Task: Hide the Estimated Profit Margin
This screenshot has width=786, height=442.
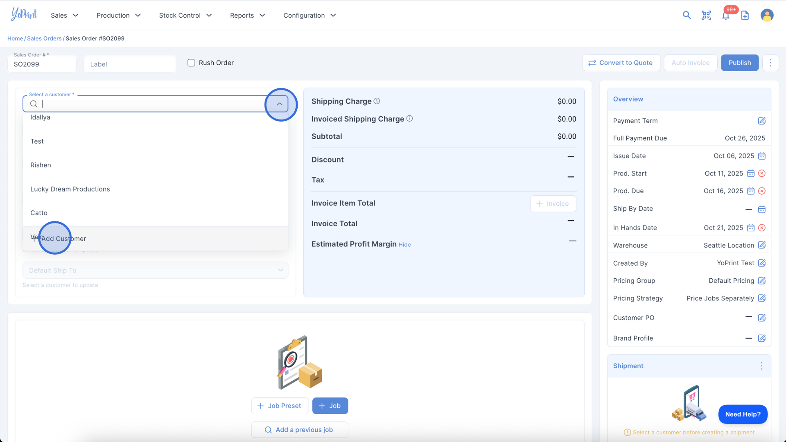Action: point(404,245)
